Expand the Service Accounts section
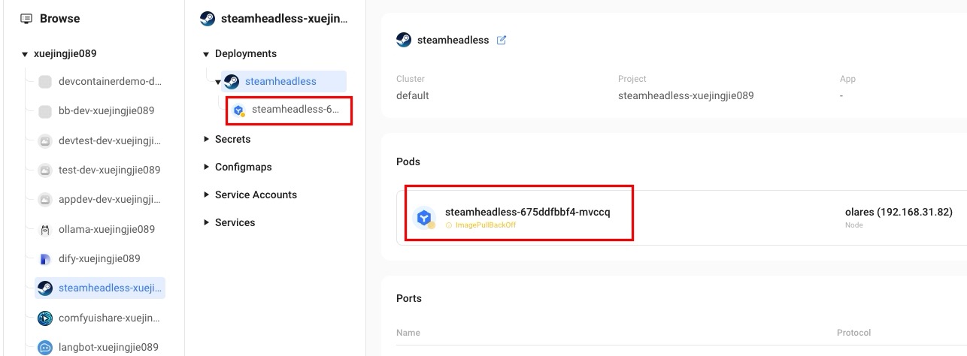The height and width of the screenshot is (356, 967). tap(206, 195)
